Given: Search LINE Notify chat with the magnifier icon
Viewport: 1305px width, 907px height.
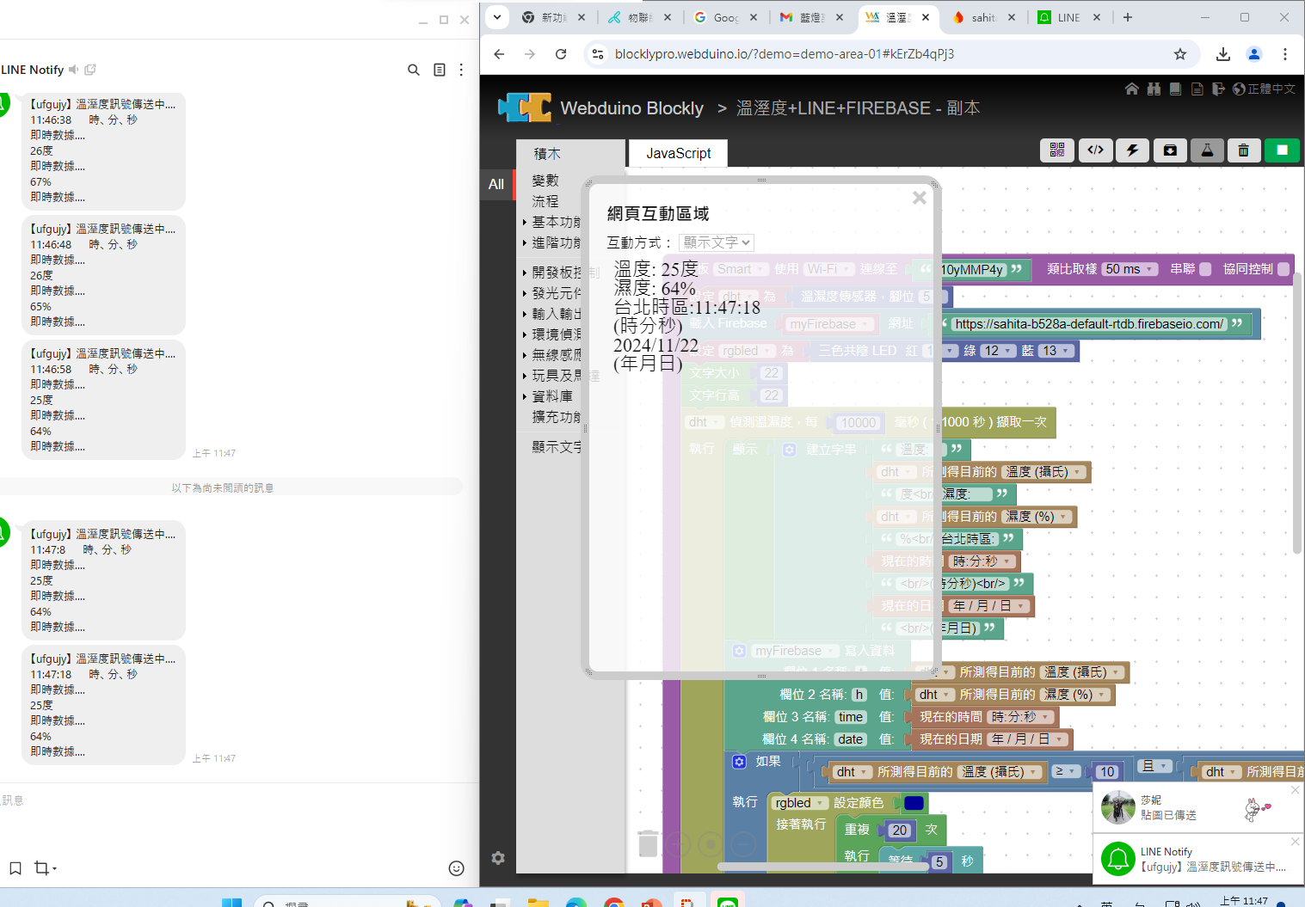Looking at the screenshot, I should pyautogui.click(x=414, y=70).
